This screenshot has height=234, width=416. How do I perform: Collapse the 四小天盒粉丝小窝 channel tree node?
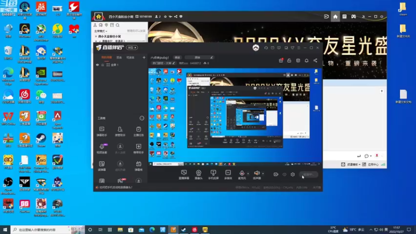[96, 36]
